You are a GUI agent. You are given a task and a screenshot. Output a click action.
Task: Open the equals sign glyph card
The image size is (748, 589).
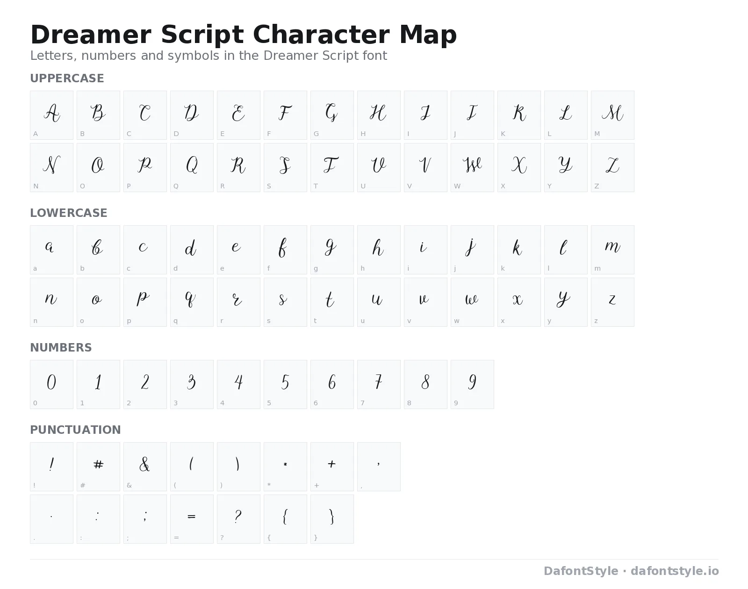[192, 519]
